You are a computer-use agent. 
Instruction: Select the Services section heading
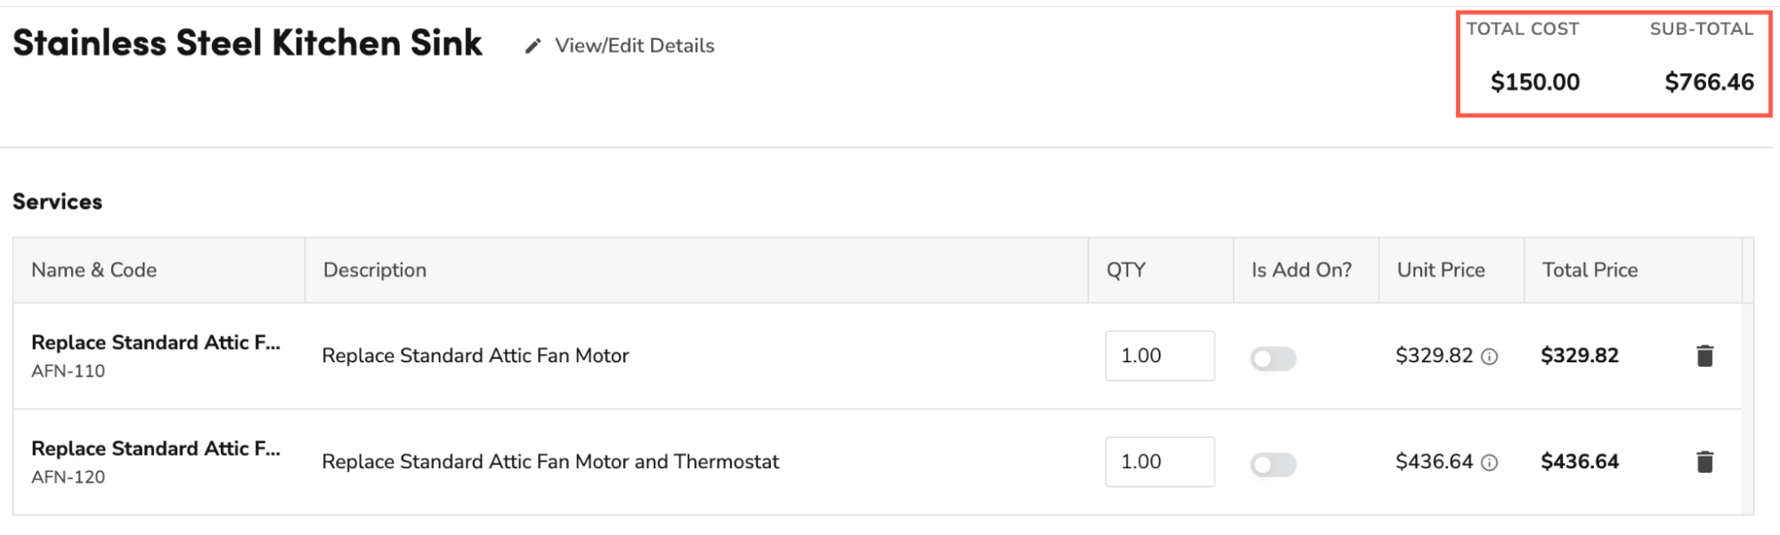pyautogui.click(x=57, y=202)
